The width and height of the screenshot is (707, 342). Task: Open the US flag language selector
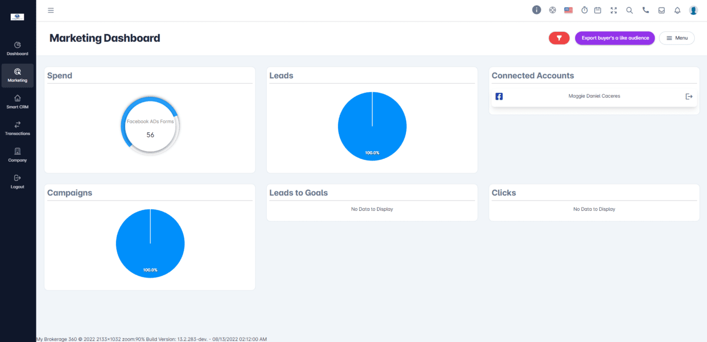pos(568,10)
